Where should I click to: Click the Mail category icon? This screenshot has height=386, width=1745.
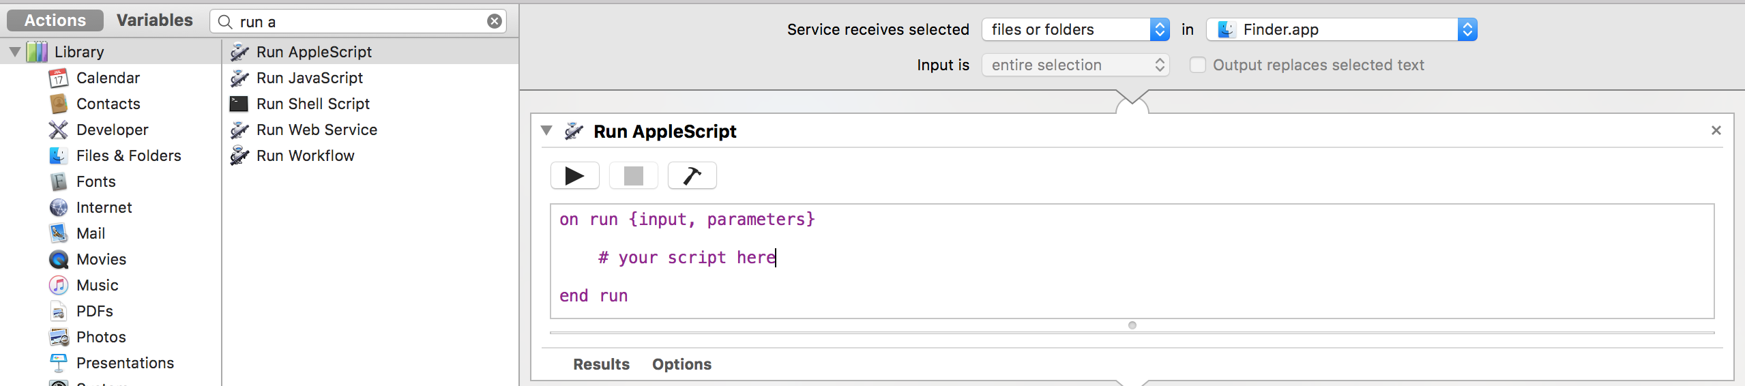[x=59, y=233]
